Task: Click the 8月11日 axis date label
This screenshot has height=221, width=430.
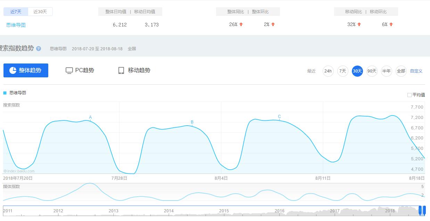Action: tap(323, 178)
